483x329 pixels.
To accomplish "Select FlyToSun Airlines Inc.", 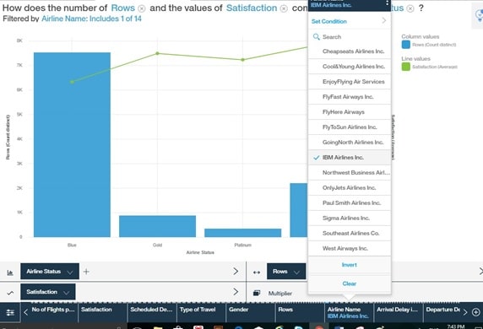I will click(x=350, y=127).
